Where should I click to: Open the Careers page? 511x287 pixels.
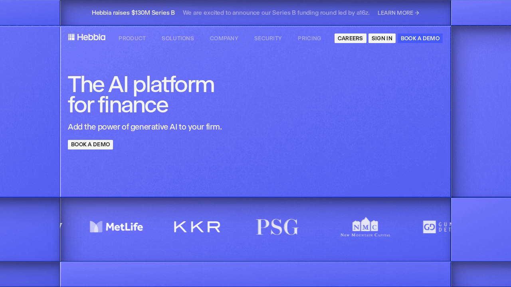pyautogui.click(x=350, y=38)
